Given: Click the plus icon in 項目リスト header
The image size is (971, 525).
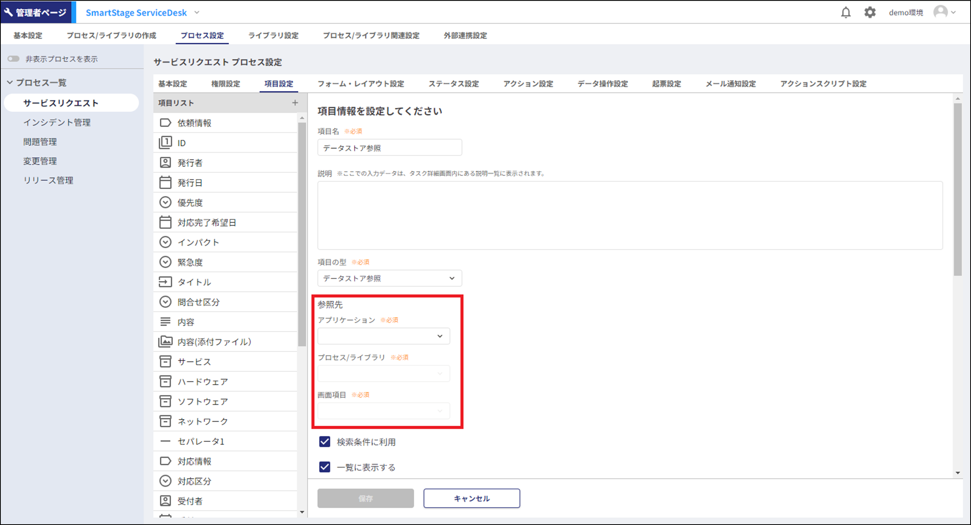Looking at the screenshot, I should pyautogui.click(x=295, y=103).
